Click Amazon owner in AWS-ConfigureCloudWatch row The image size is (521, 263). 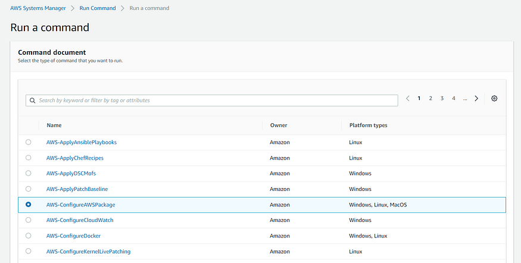coord(280,220)
